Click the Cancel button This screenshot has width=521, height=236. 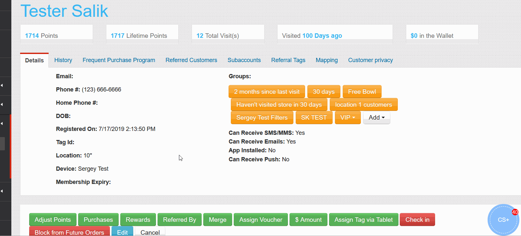pos(150,231)
